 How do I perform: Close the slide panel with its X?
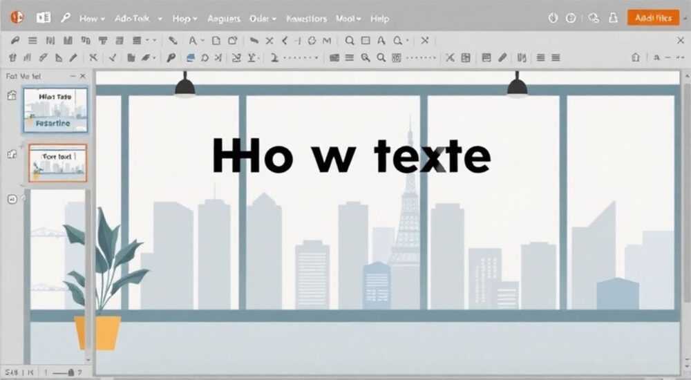(82, 76)
